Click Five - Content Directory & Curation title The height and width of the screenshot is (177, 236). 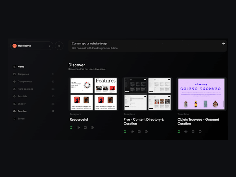point(144,122)
